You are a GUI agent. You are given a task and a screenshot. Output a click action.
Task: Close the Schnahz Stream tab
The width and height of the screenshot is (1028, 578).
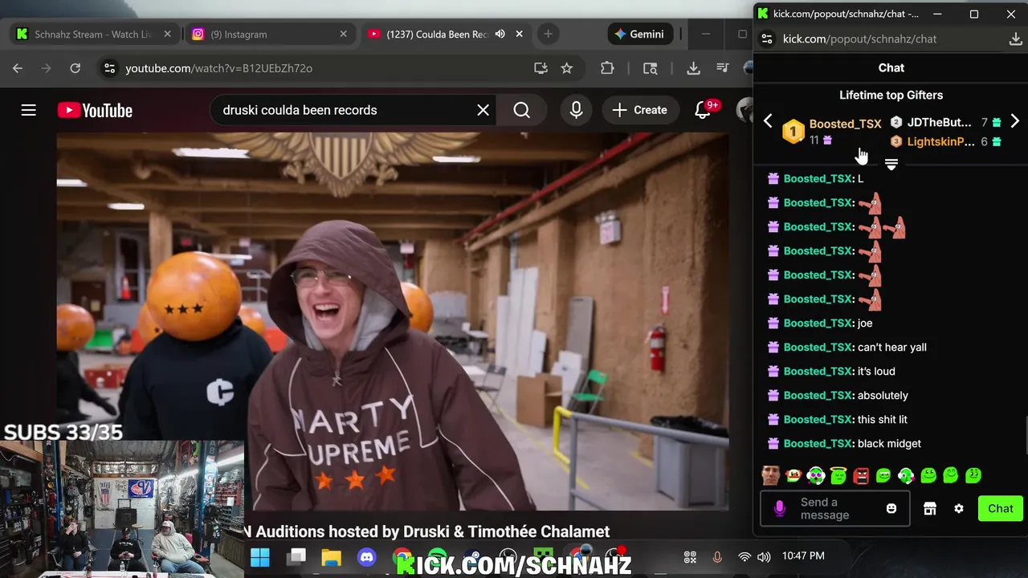pyautogui.click(x=168, y=35)
